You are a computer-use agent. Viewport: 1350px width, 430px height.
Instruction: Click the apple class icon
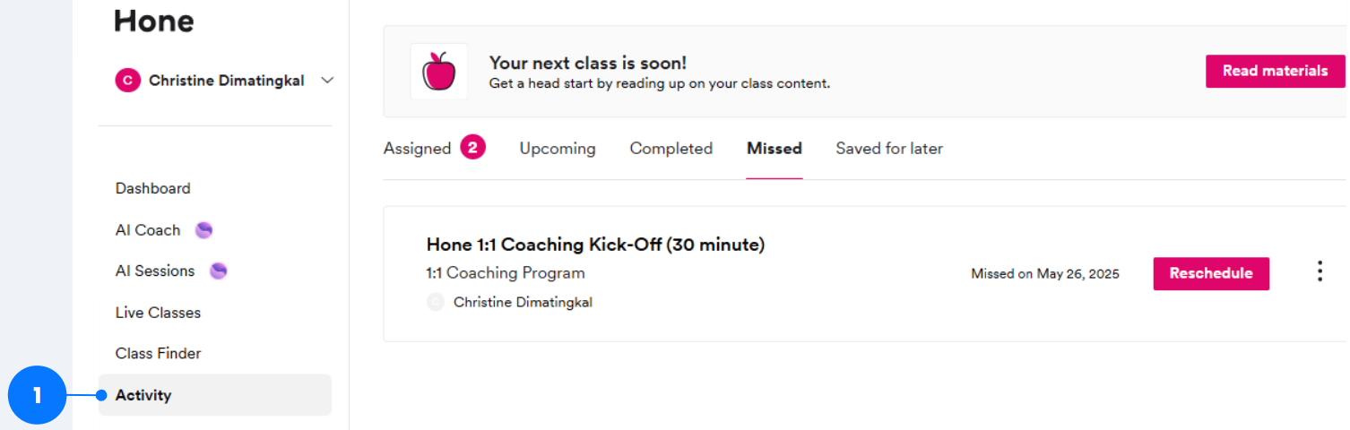438,71
